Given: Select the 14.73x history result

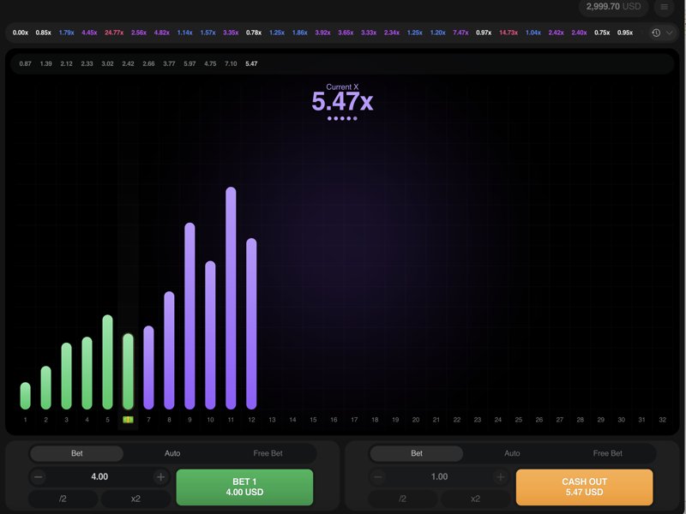Looking at the screenshot, I should coord(508,33).
